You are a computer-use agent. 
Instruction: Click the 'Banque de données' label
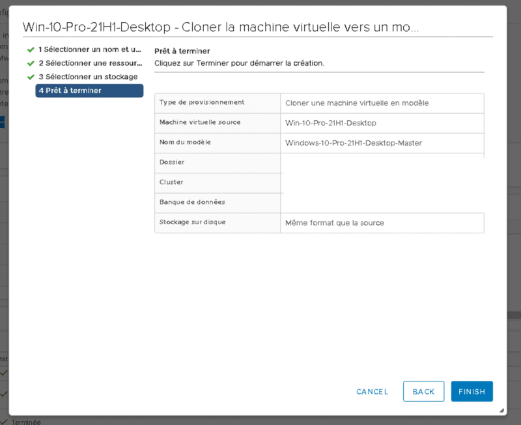point(192,202)
